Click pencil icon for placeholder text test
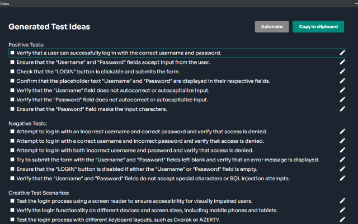Image resolution: width=358 pixels, height=224 pixels. point(343,81)
